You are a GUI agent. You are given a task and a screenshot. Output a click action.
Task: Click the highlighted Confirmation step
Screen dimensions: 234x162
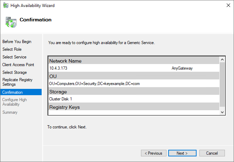[13, 92]
